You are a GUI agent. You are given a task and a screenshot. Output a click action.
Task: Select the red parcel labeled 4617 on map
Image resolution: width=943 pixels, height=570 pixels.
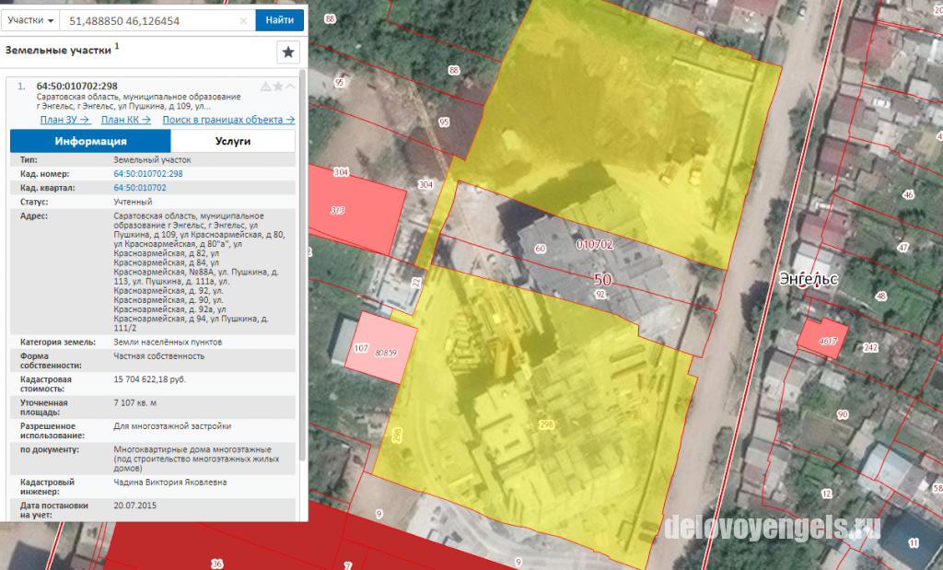[823, 339]
